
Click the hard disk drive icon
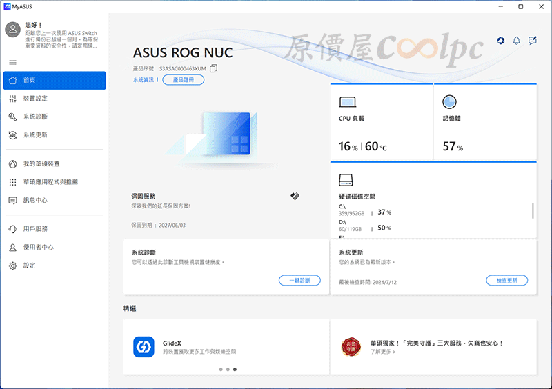click(346, 180)
